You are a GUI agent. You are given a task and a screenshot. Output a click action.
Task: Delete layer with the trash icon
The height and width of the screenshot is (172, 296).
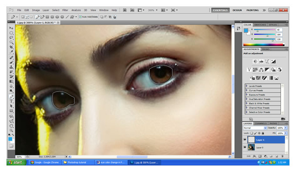tap(283, 156)
